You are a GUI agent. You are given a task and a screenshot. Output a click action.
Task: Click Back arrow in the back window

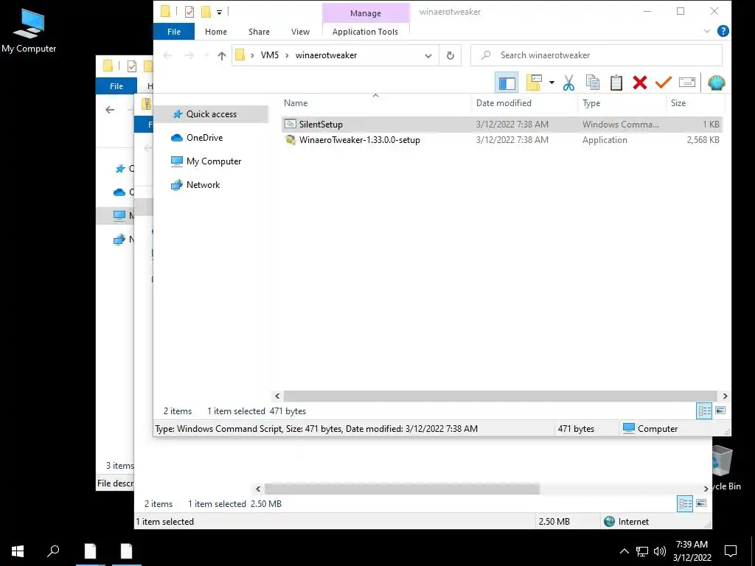click(110, 110)
